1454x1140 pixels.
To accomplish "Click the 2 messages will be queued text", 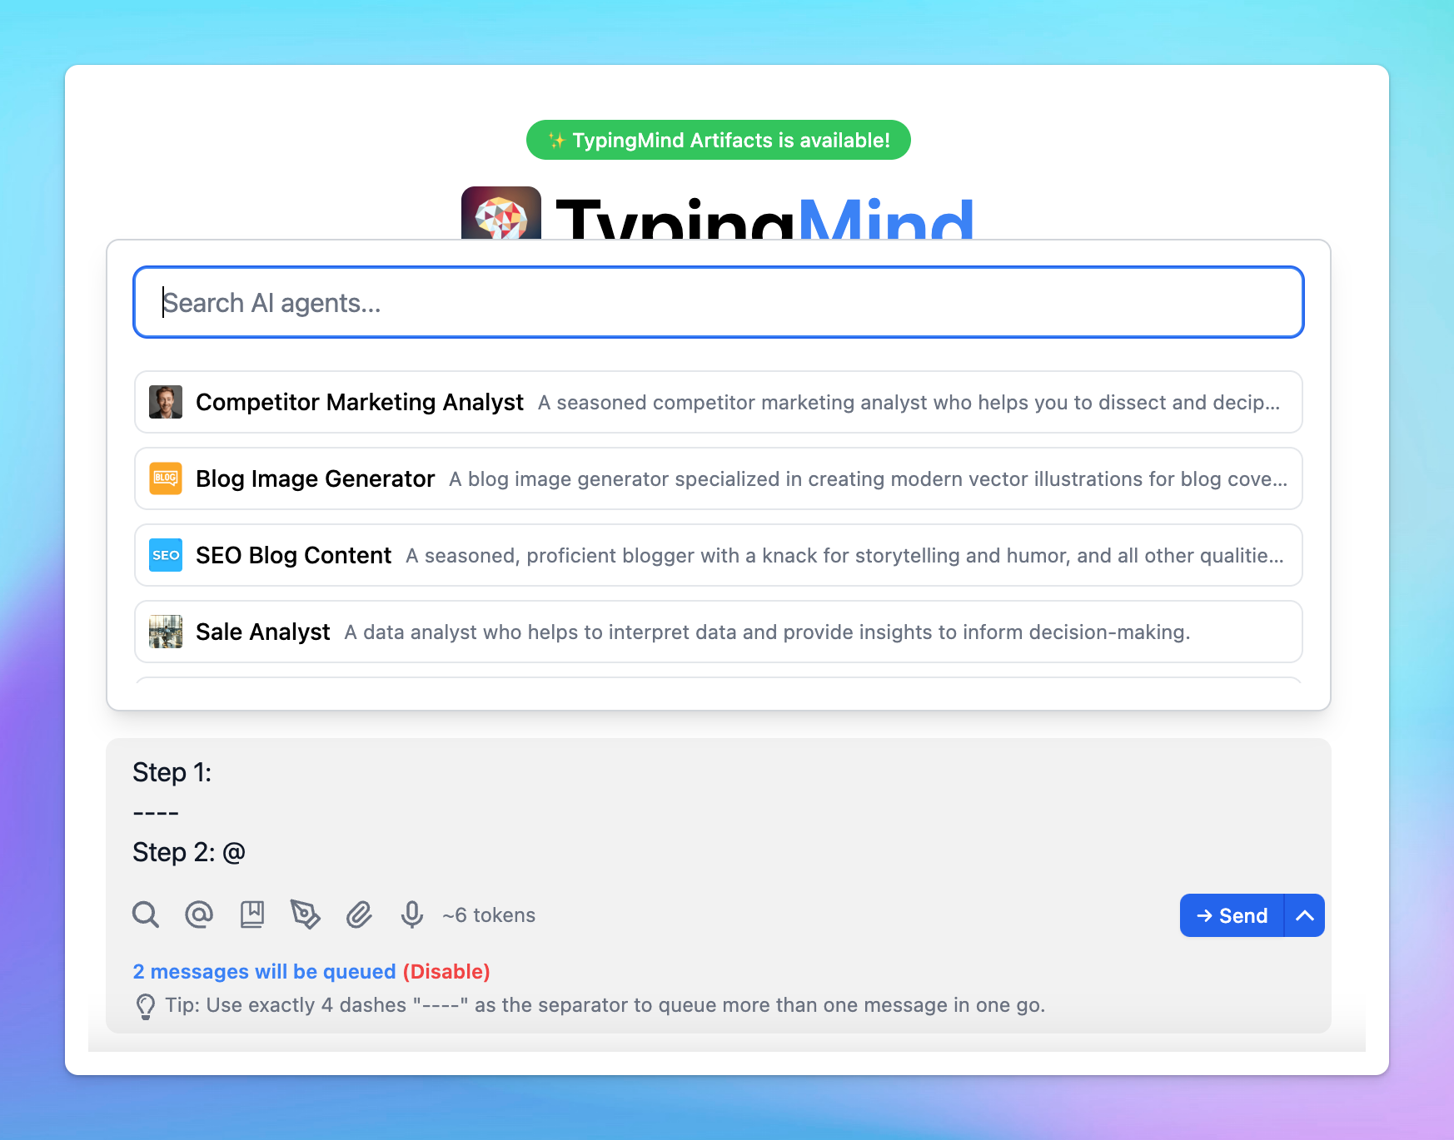I will click(264, 971).
